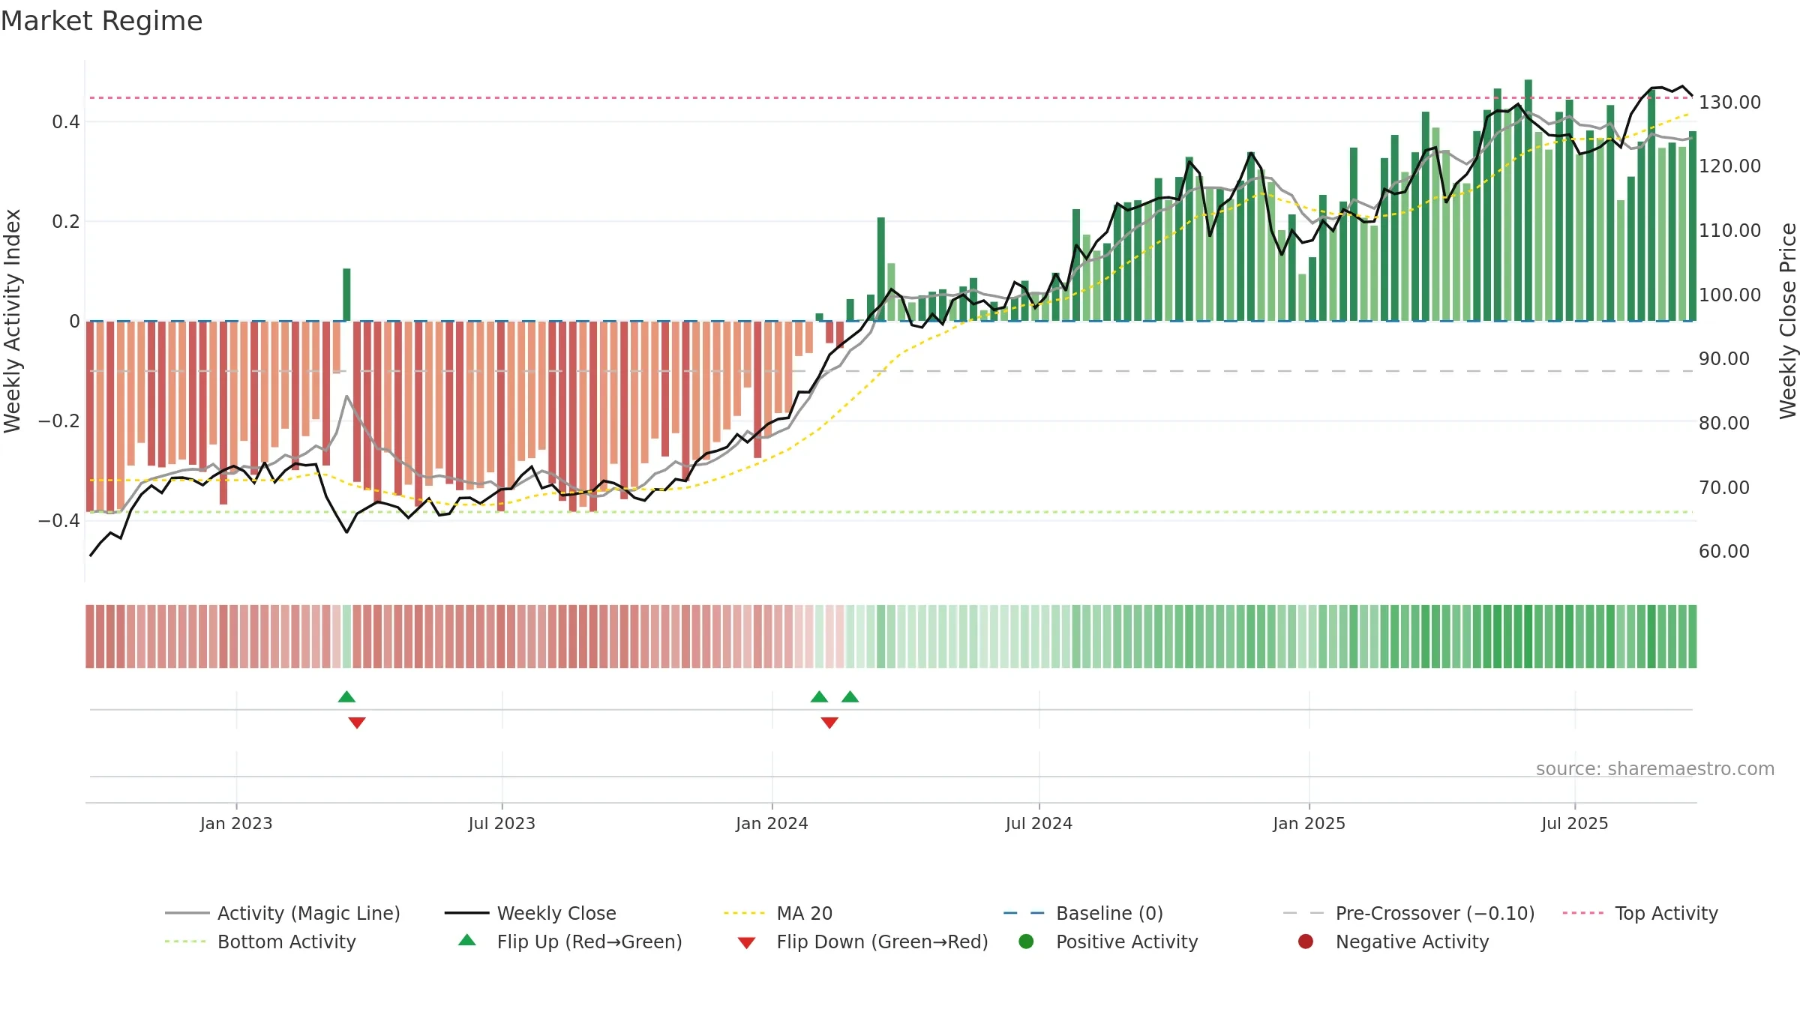This screenshot has width=1800, height=1012.
Task: Click the Jul 2023 x-axis label
Action: tap(502, 824)
